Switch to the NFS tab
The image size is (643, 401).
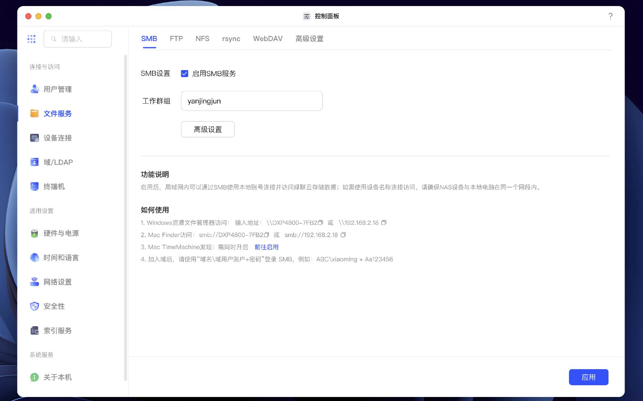click(x=202, y=39)
